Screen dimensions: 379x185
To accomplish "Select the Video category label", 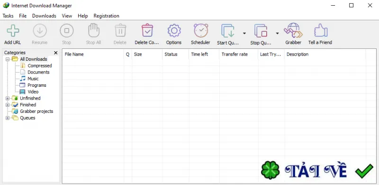I will pyautogui.click(x=33, y=92).
